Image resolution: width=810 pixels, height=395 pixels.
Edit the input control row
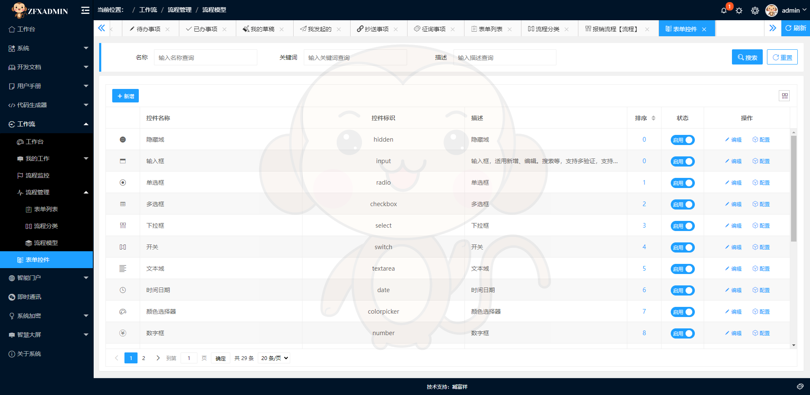click(733, 161)
